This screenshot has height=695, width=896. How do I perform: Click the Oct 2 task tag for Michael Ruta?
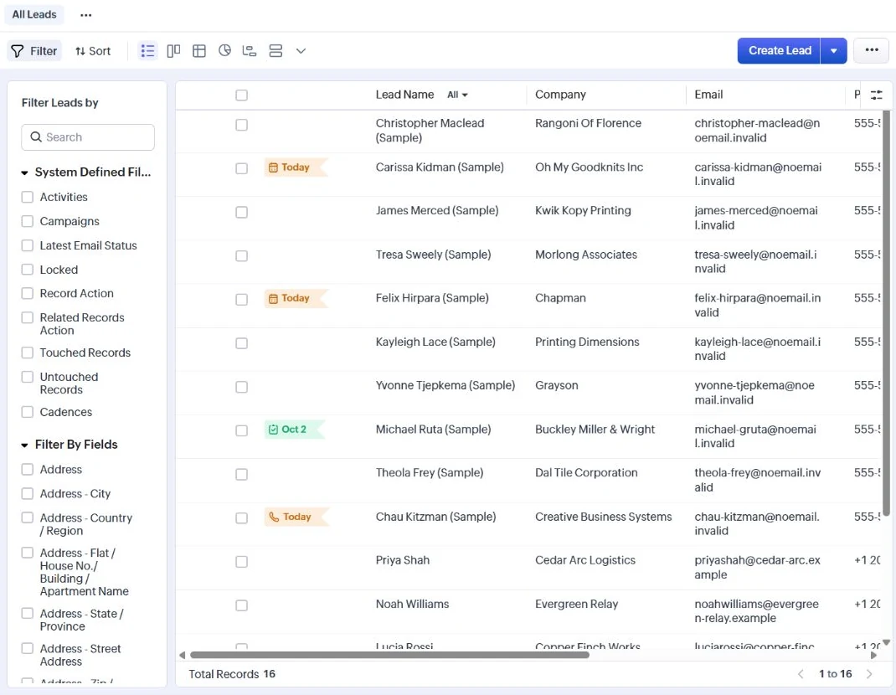click(294, 430)
